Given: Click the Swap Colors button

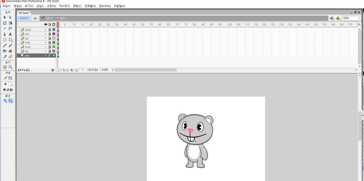Looking at the screenshot, I should tap(11, 90).
